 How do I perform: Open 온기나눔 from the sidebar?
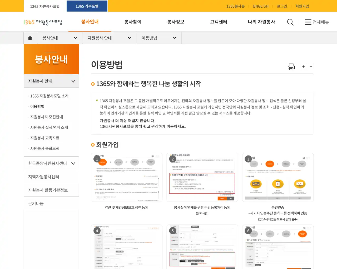(x=36, y=203)
